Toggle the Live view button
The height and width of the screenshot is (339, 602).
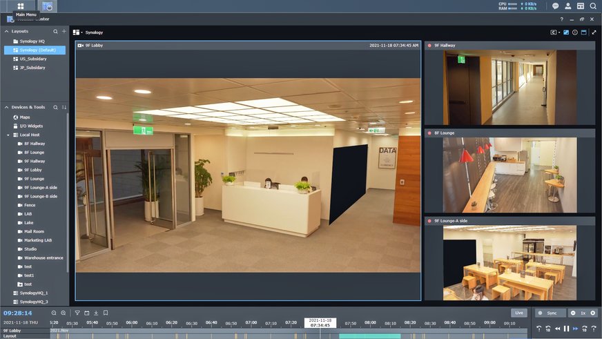point(518,313)
